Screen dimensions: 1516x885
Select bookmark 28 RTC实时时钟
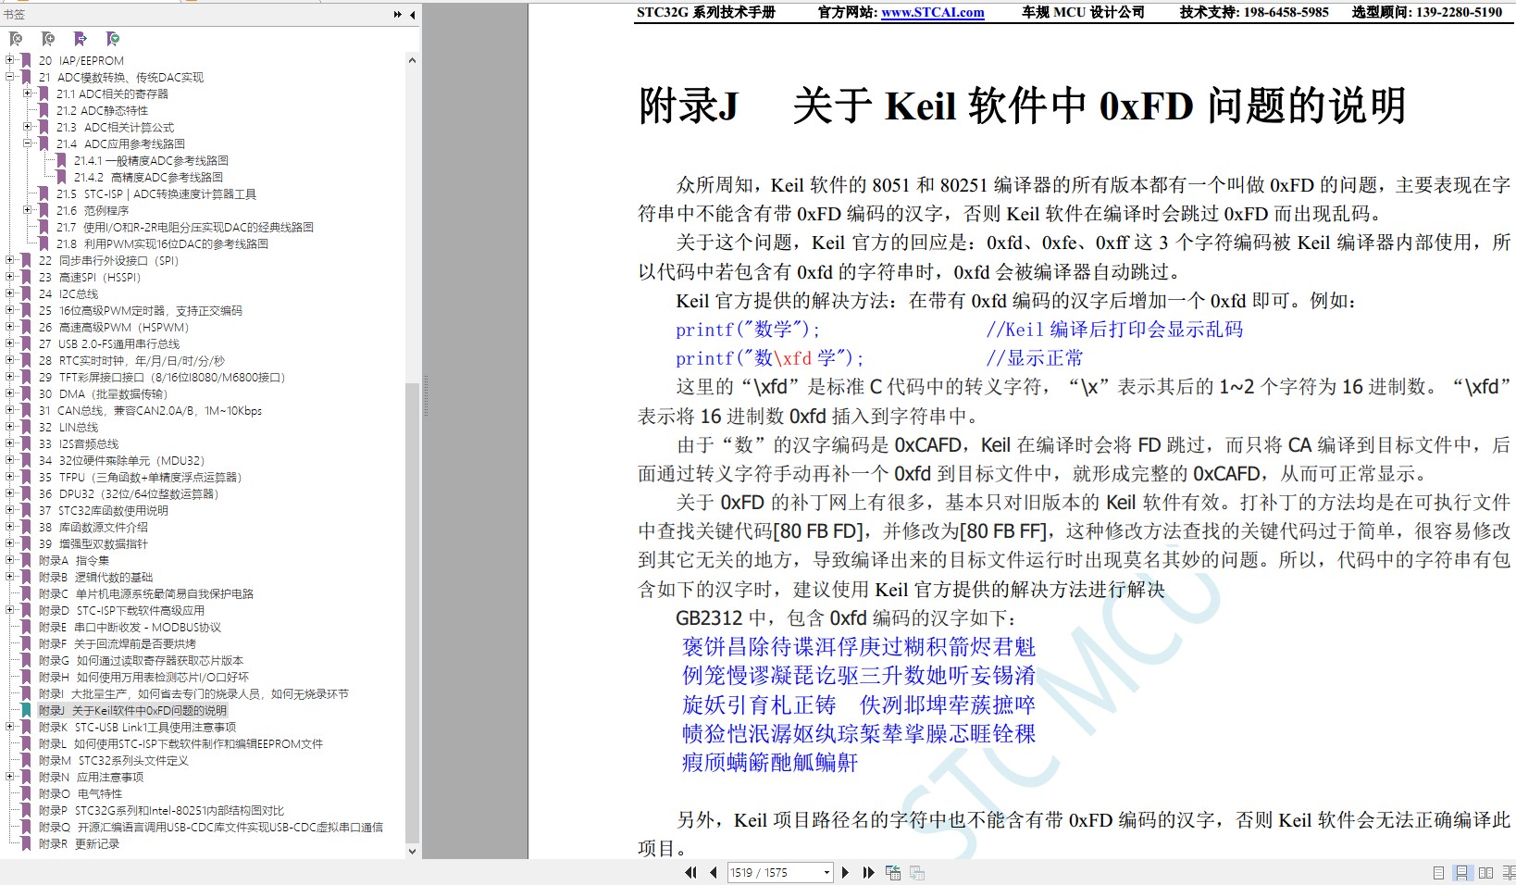pyautogui.click(x=131, y=360)
